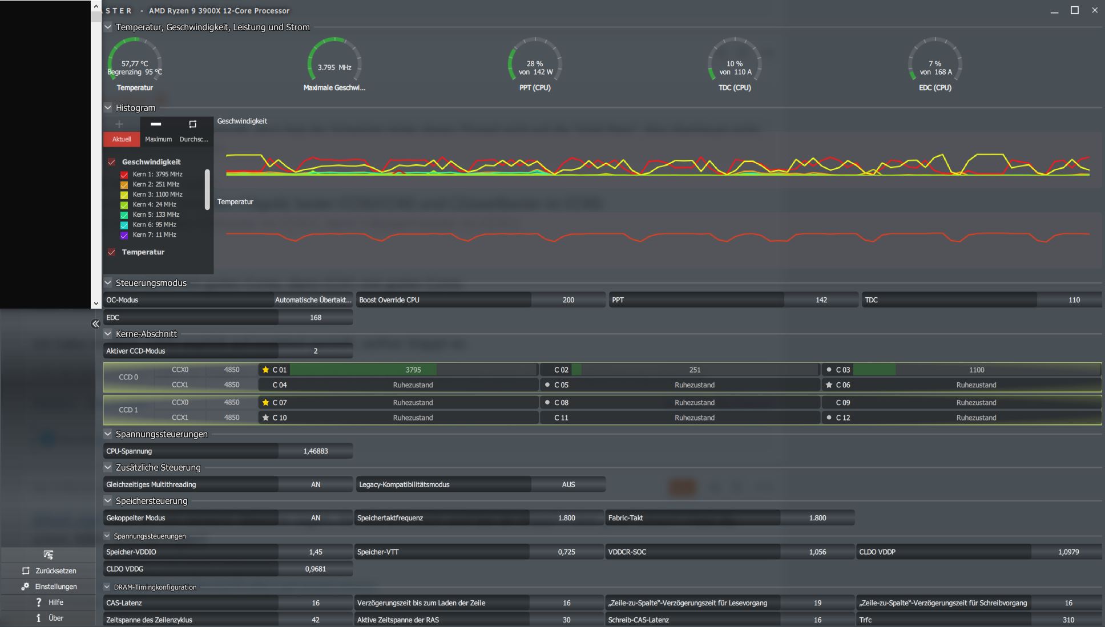Open the Über info icon
Screen dimensions: 1105x627
pyautogui.click(x=38, y=618)
